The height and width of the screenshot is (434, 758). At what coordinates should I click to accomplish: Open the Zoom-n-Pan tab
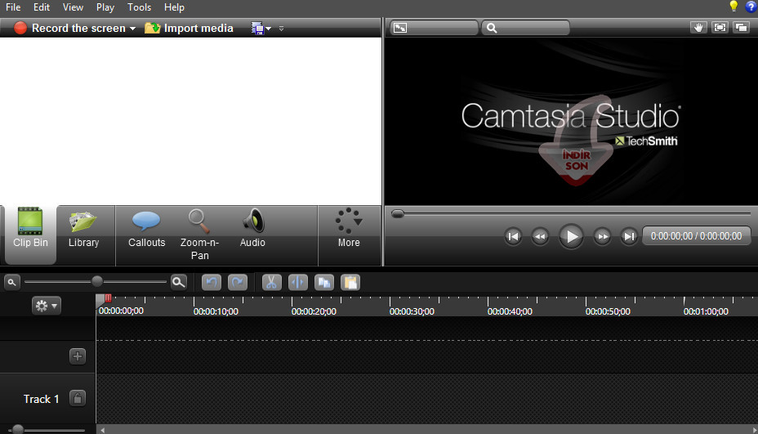pos(199,235)
